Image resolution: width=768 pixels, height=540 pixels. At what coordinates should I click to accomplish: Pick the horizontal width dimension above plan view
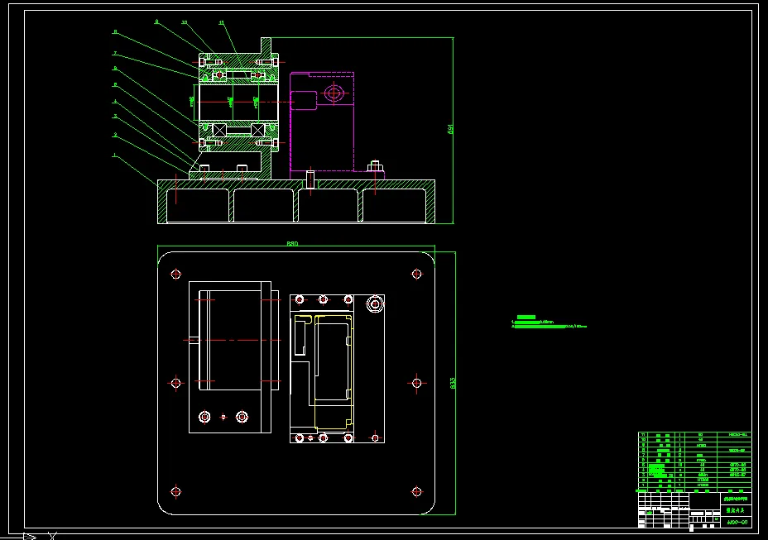click(x=292, y=243)
